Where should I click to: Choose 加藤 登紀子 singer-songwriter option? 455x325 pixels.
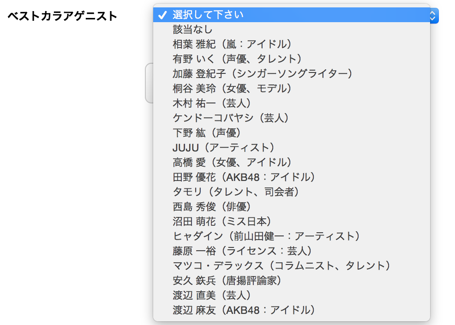291,74
